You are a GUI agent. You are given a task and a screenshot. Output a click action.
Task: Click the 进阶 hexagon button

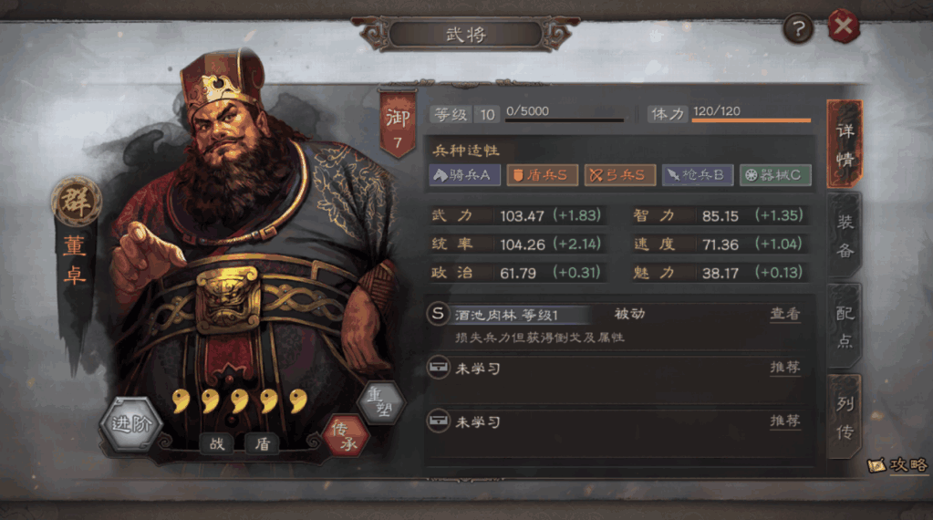(x=131, y=424)
